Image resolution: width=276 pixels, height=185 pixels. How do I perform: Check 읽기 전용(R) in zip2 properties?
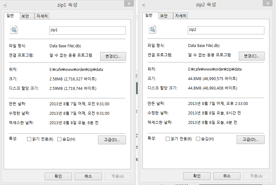click(168, 139)
